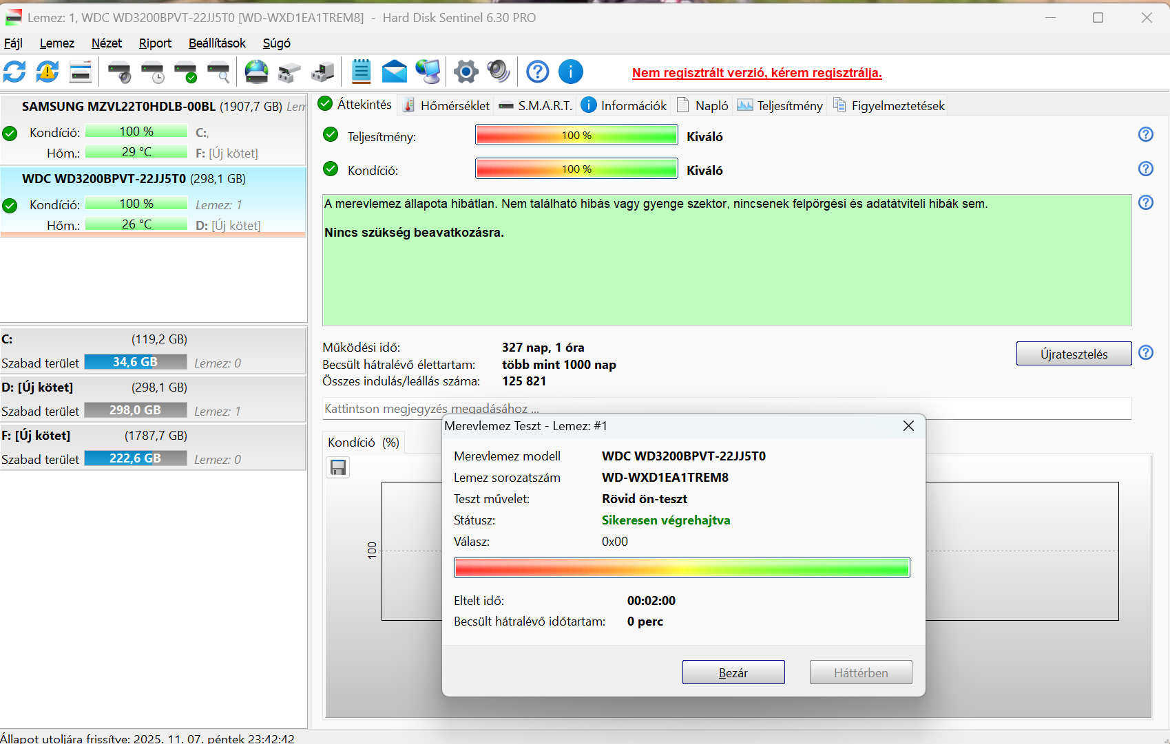Click the disk with magnifying glass toolbar icon

pos(219,72)
